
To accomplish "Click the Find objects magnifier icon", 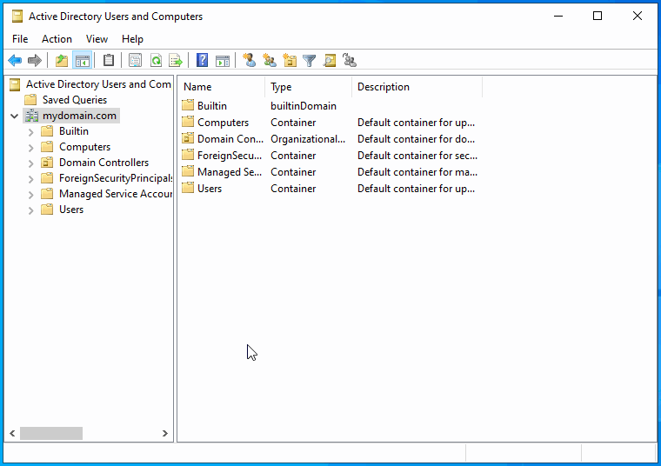I will (330, 61).
